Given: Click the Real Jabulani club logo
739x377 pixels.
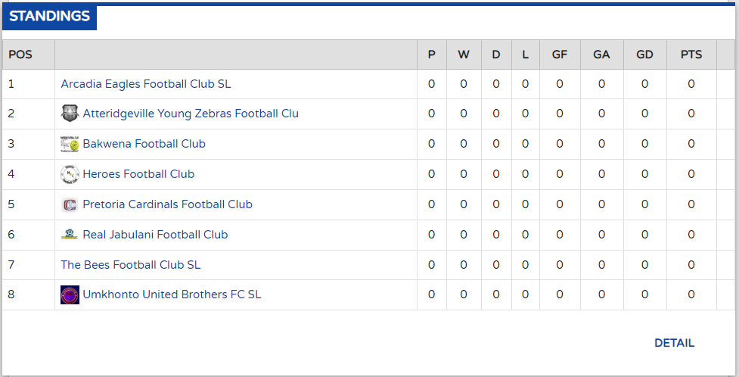Looking at the screenshot, I should [x=70, y=235].
